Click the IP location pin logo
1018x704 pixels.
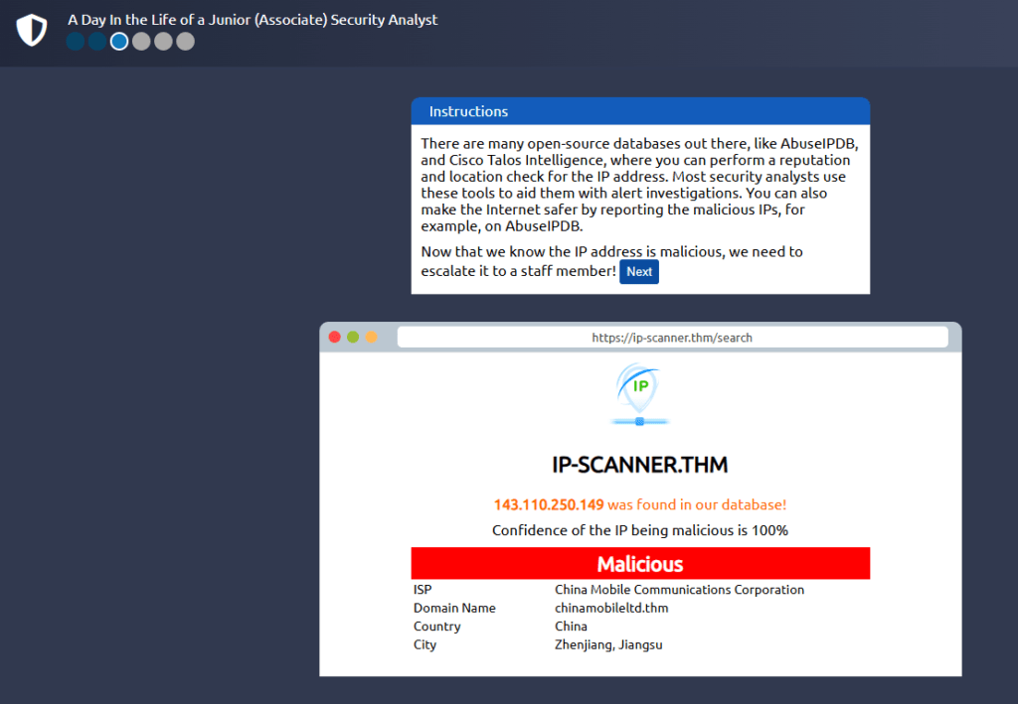[x=639, y=394]
